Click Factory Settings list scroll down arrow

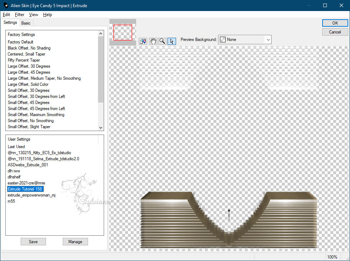pos(101,127)
